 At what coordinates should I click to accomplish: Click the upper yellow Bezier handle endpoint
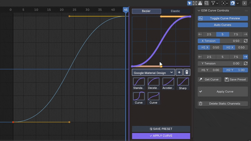pos(69,16)
